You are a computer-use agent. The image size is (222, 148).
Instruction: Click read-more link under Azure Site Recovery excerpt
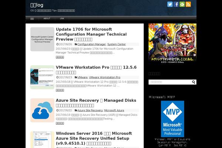pos(60,123)
